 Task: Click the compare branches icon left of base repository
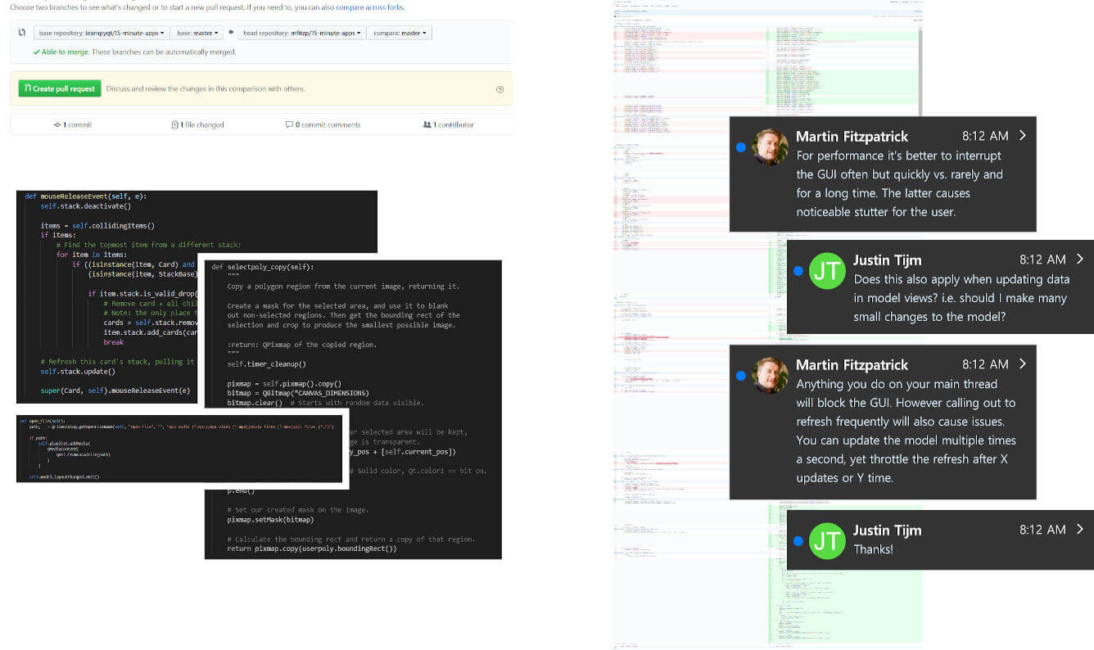pos(22,34)
